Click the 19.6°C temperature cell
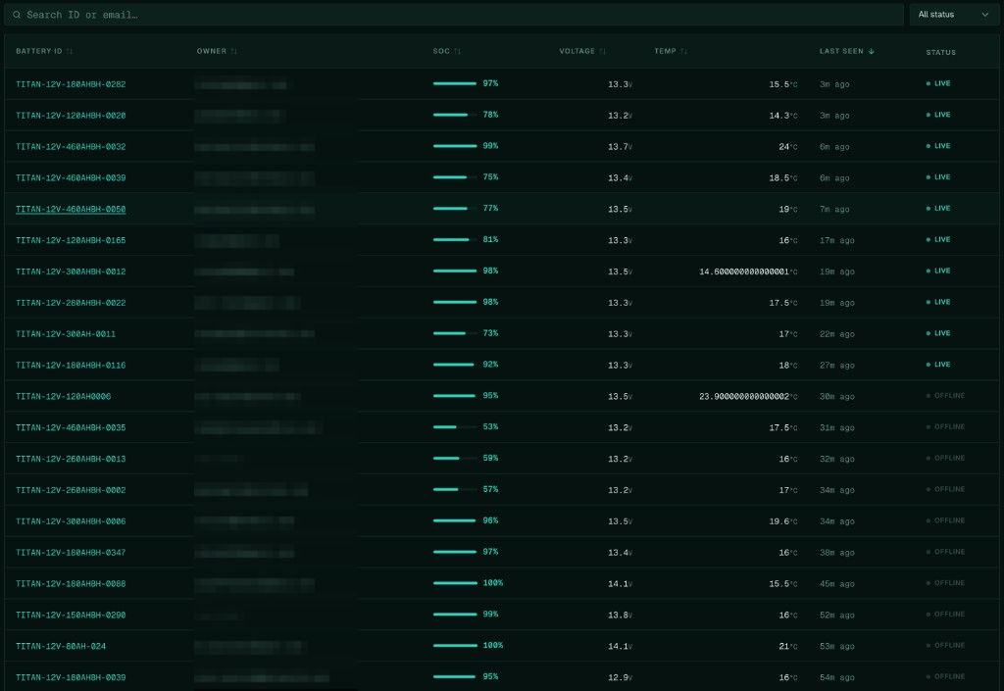This screenshot has width=1004, height=691. click(x=783, y=521)
